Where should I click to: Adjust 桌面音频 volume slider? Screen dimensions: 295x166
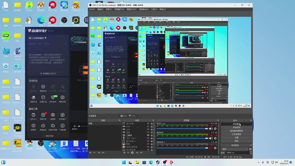tap(182, 138)
